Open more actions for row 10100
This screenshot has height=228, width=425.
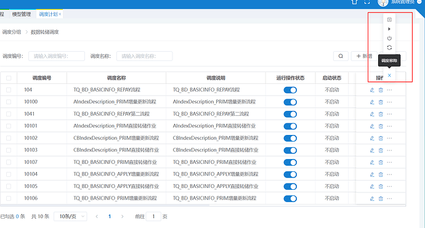[389, 102]
